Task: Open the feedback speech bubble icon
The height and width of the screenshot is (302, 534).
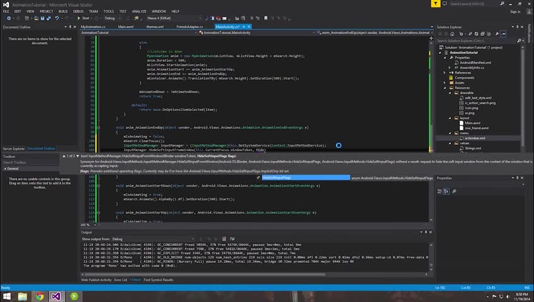Action: pyautogui.click(x=445, y=4)
